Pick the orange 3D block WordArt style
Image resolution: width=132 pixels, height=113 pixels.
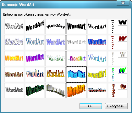point(76,90)
